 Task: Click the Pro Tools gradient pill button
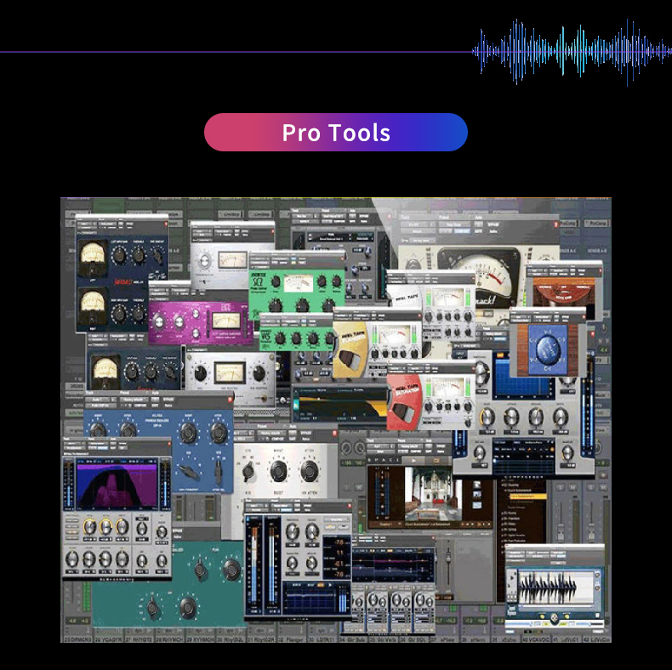coord(335,132)
